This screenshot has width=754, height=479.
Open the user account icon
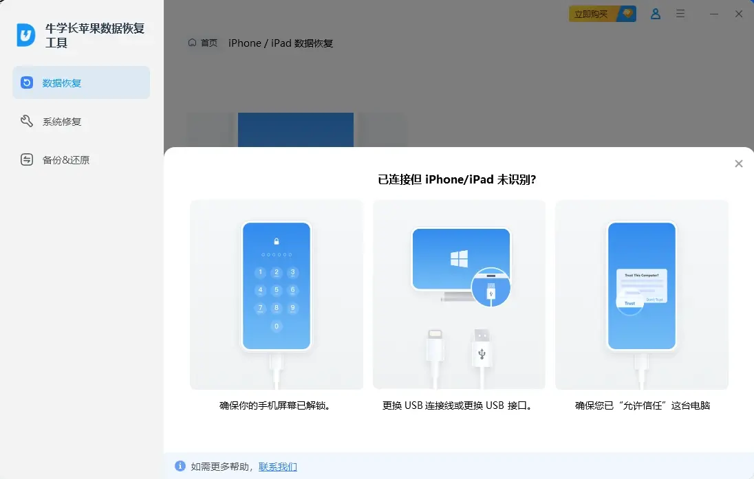pyautogui.click(x=656, y=14)
